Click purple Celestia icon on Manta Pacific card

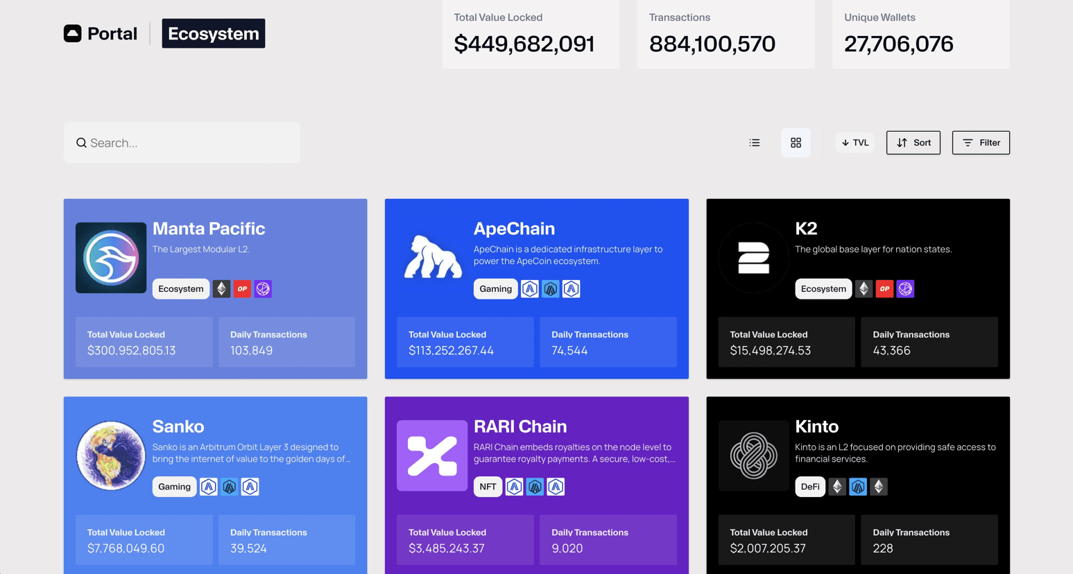[263, 289]
